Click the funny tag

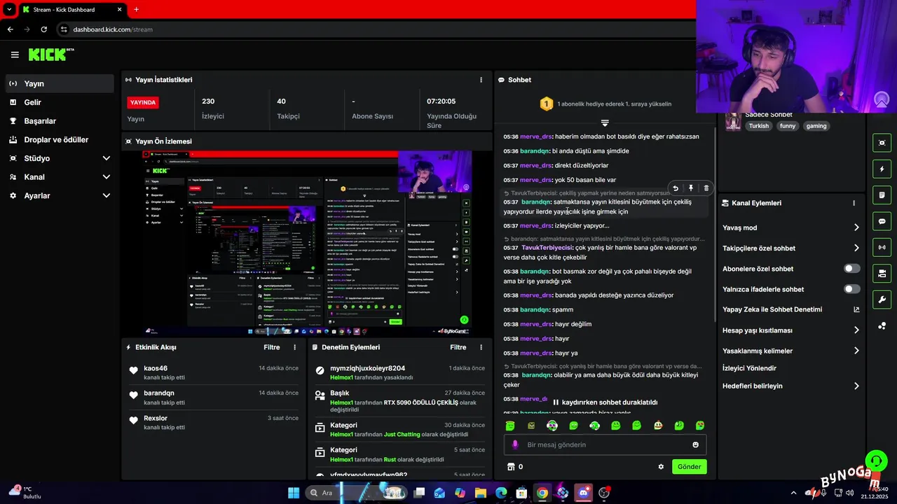788,126
